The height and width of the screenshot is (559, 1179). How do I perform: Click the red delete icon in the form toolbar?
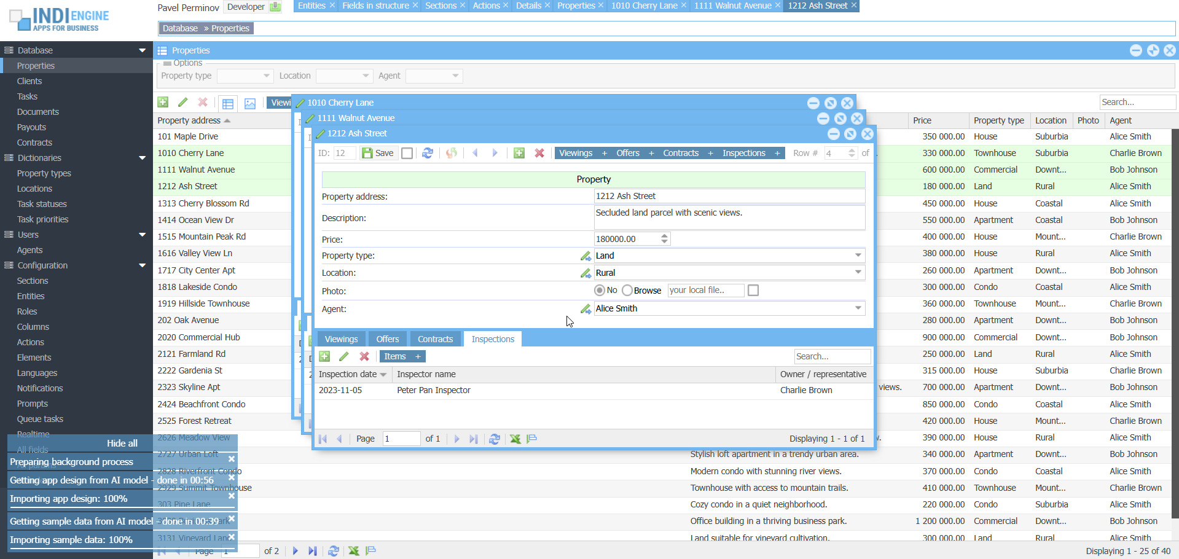[539, 153]
